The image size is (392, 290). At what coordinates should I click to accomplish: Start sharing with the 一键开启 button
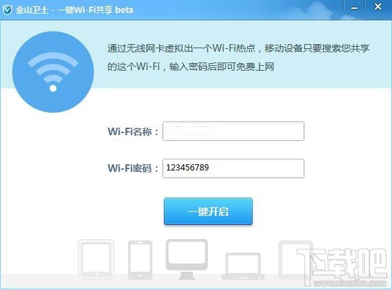pos(208,211)
